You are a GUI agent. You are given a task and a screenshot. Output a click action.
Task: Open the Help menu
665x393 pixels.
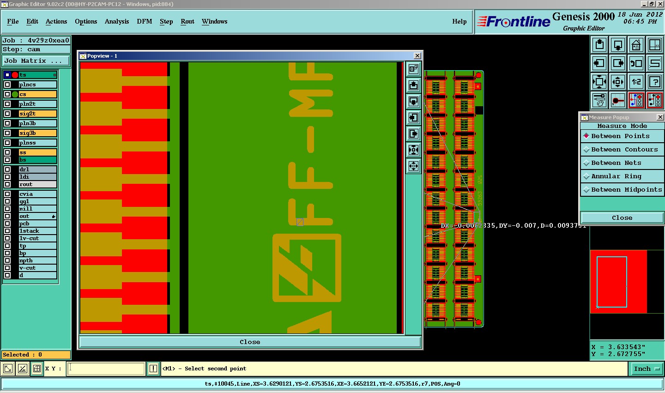click(459, 22)
